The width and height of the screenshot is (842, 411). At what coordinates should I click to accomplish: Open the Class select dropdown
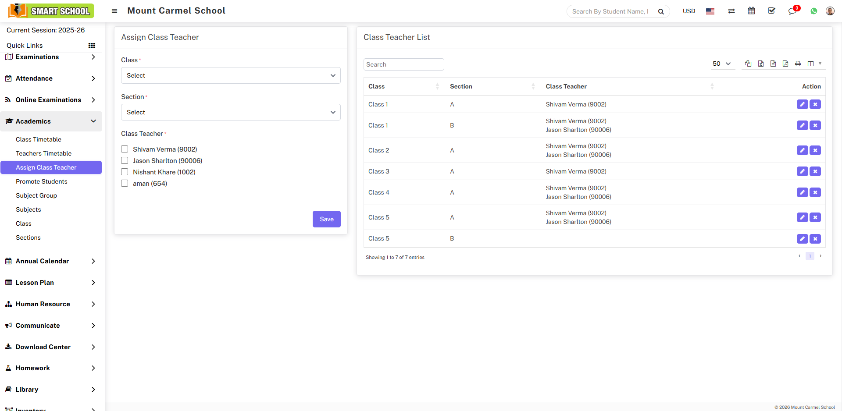click(231, 75)
